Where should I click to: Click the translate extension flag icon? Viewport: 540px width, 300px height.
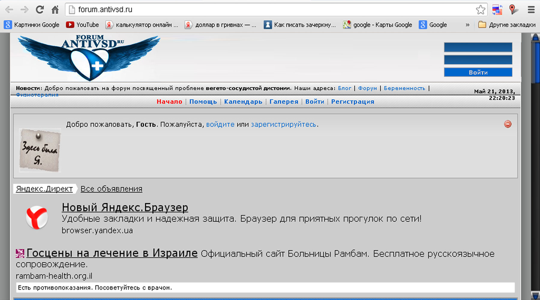click(497, 10)
